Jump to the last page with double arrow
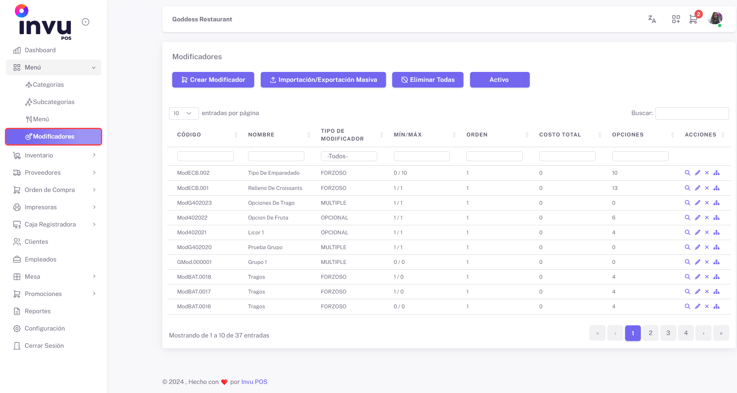 click(721, 333)
